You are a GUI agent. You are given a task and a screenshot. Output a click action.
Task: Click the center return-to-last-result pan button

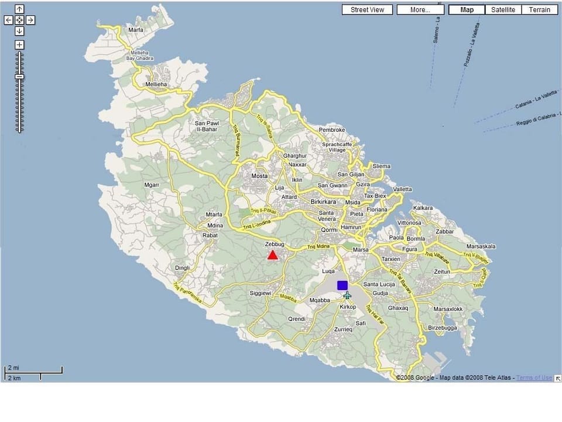point(19,20)
